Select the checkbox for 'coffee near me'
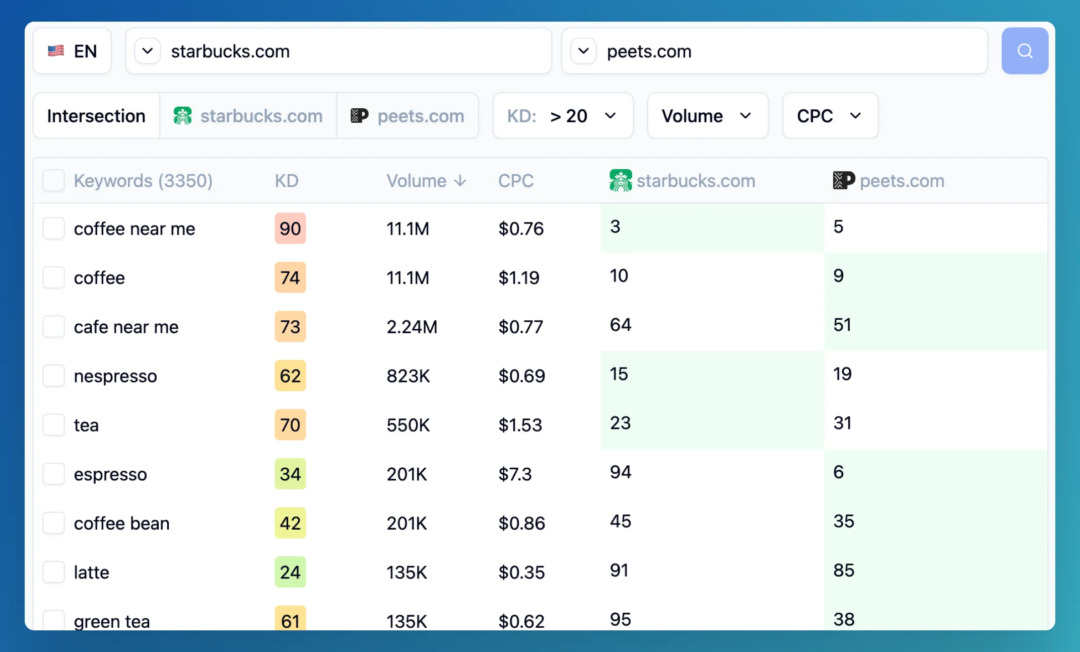The image size is (1080, 652). point(53,228)
